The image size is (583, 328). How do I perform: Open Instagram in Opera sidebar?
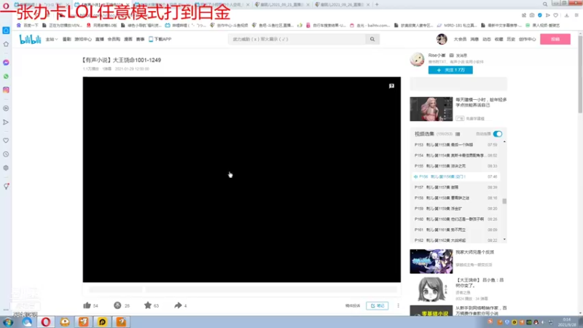pyautogui.click(x=6, y=90)
